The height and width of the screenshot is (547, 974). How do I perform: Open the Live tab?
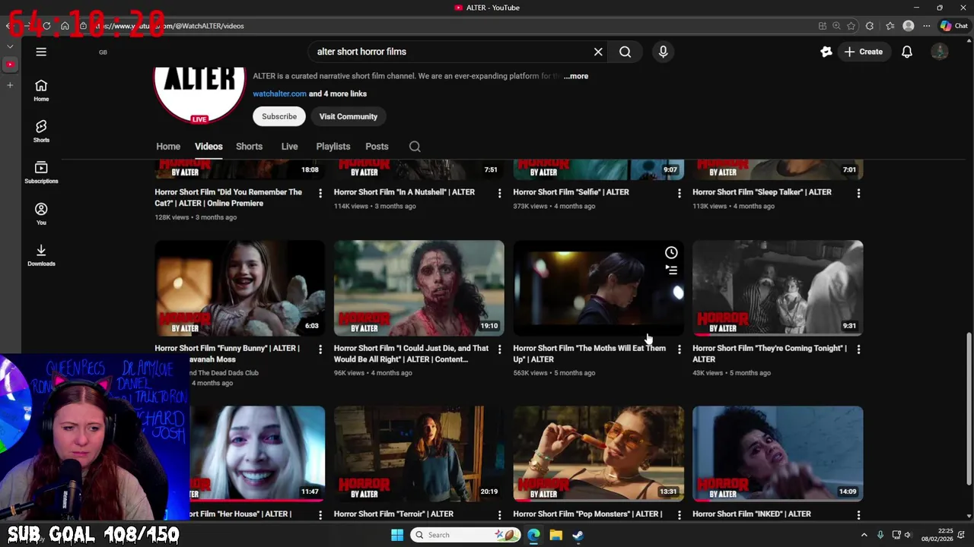coord(289,147)
